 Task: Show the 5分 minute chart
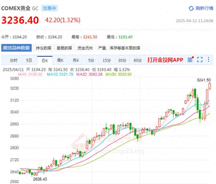click(x=91, y=60)
